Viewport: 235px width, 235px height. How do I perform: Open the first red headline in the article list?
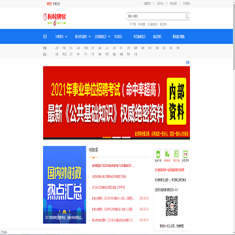(112, 166)
